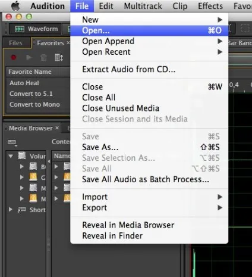Open the Clip menu
The height and width of the screenshot is (277, 252).
(x=180, y=6)
